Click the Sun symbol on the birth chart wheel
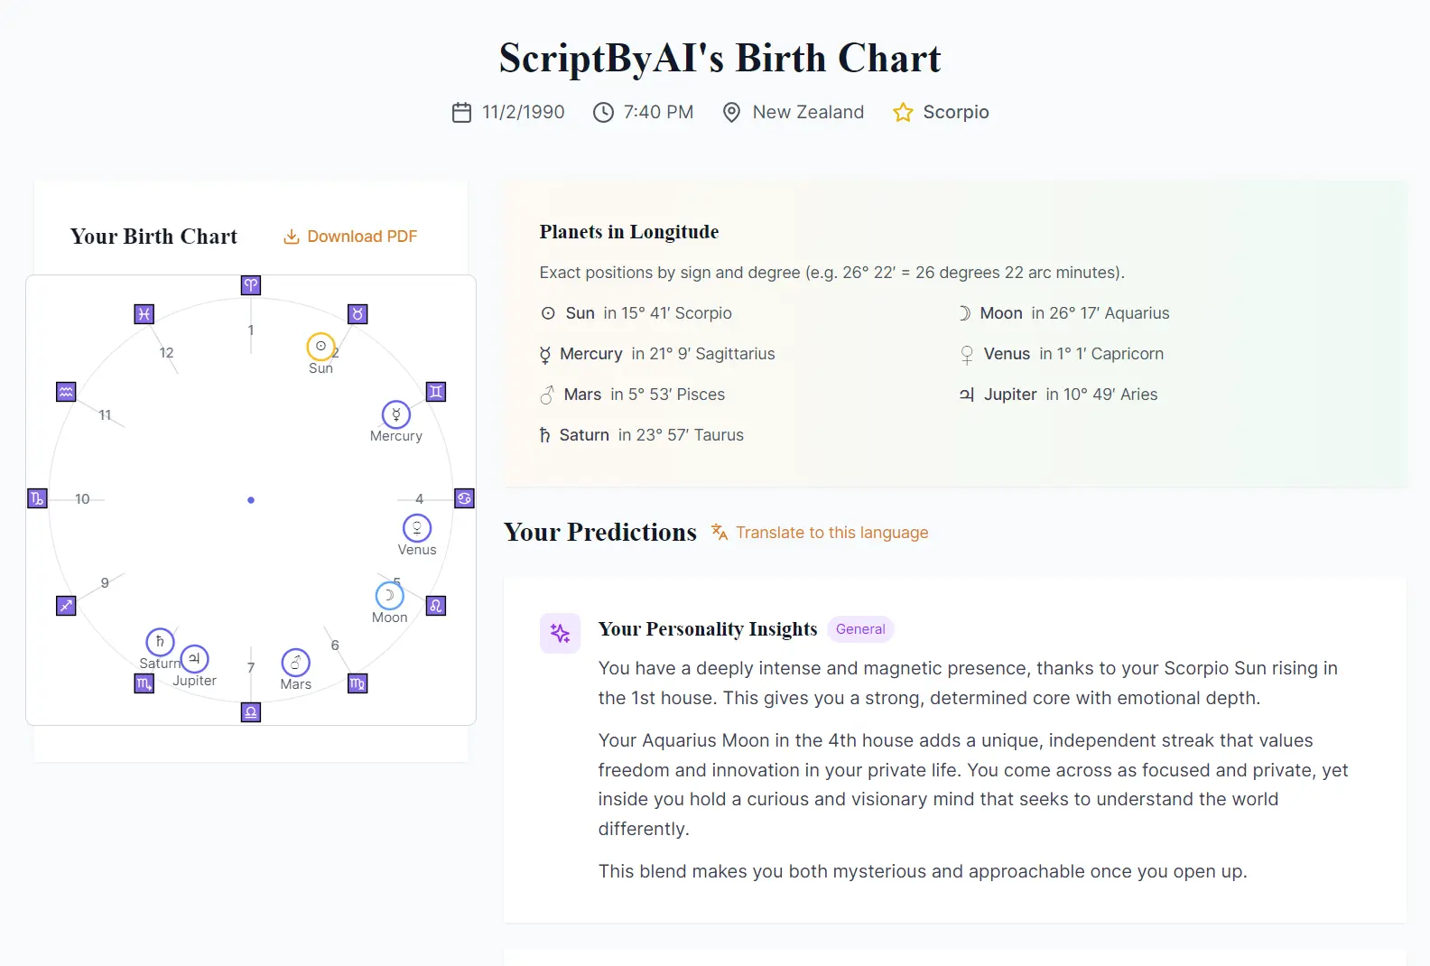Viewport: 1430px width, 966px height. 320,345
